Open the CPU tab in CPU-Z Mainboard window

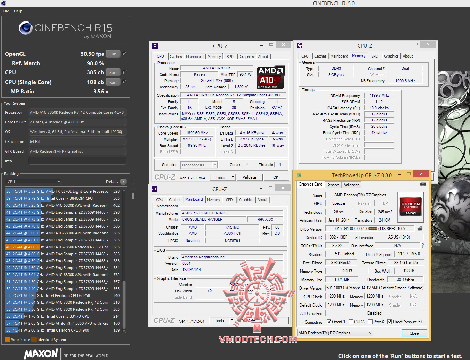click(x=160, y=200)
